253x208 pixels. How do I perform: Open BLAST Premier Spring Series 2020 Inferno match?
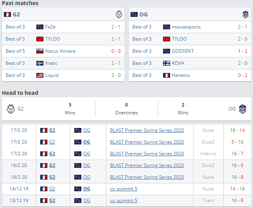[147, 154]
